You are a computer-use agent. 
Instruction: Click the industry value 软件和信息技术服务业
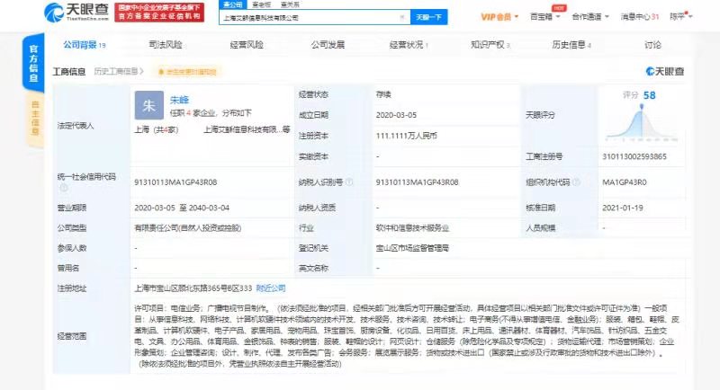pyautogui.click(x=412, y=227)
